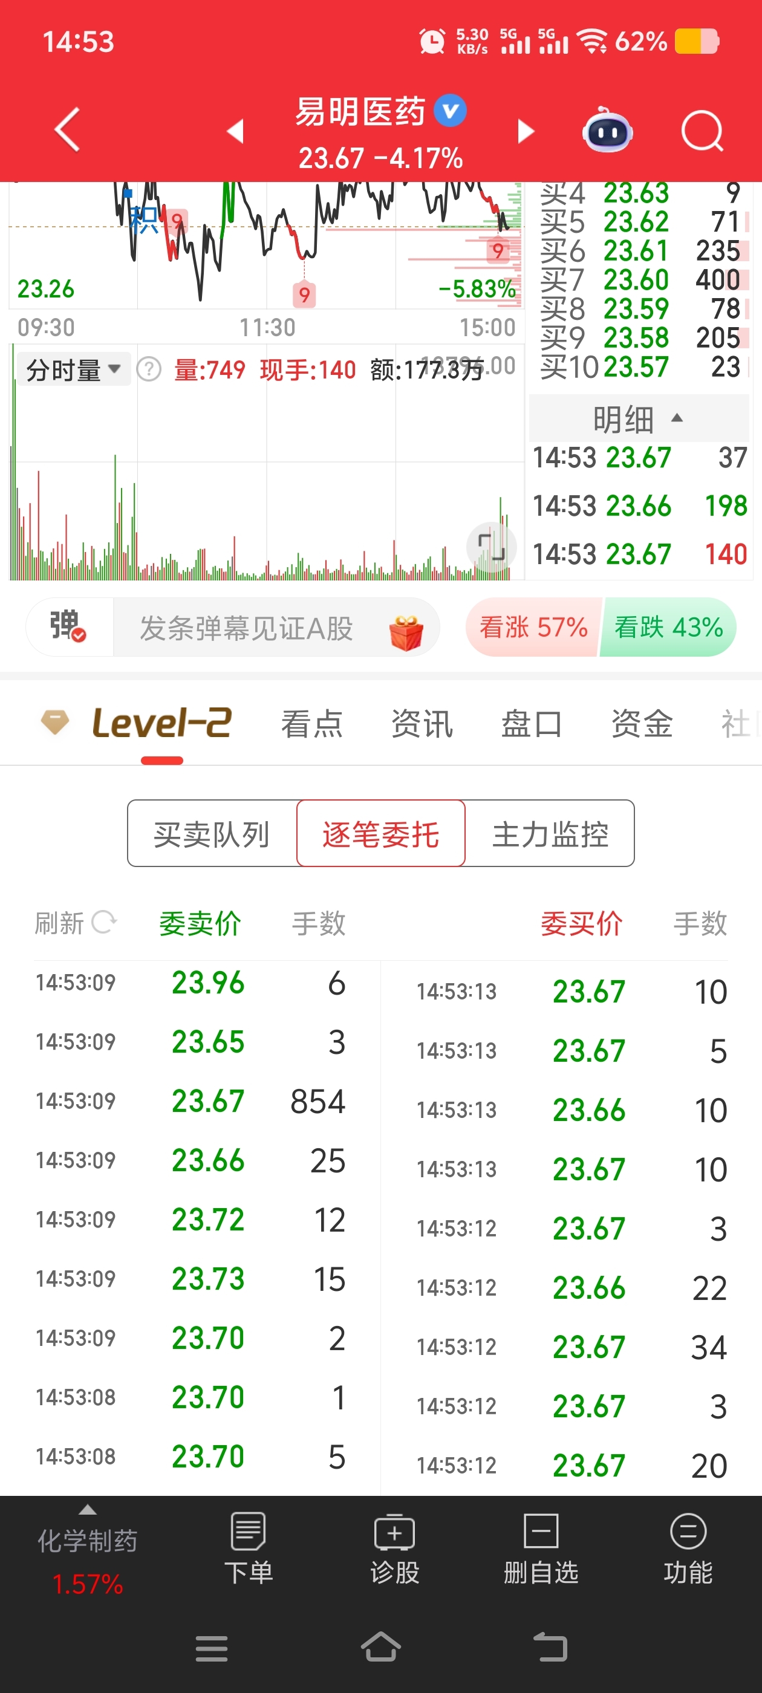Tap the 易明医药 stock title
The width and height of the screenshot is (762, 1693).
pyautogui.click(x=360, y=111)
